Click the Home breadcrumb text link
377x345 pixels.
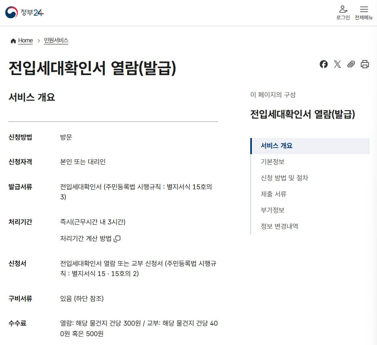(x=25, y=40)
